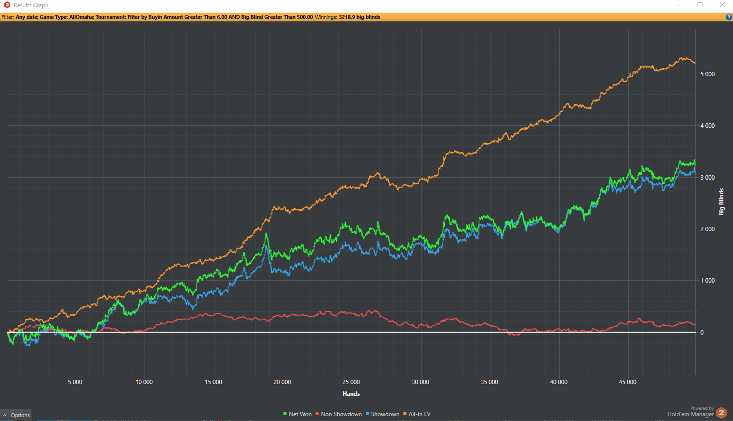The width and height of the screenshot is (733, 421).
Task: Click the 'Game Type: AllOmaha' filter text
Action: (66, 17)
